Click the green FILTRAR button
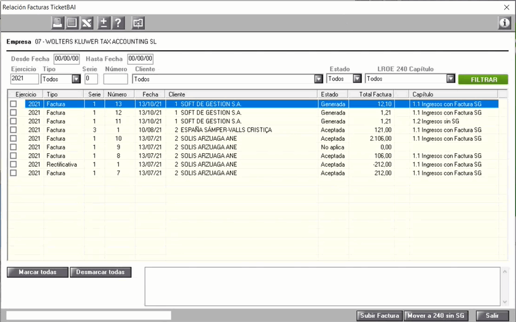The image size is (516, 322). [484, 79]
